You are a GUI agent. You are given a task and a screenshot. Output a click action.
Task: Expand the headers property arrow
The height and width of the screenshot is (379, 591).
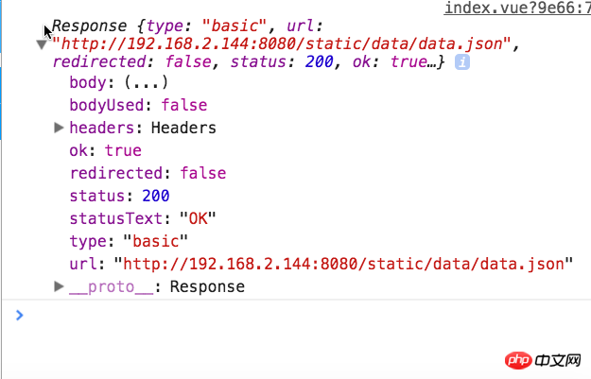click(59, 128)
